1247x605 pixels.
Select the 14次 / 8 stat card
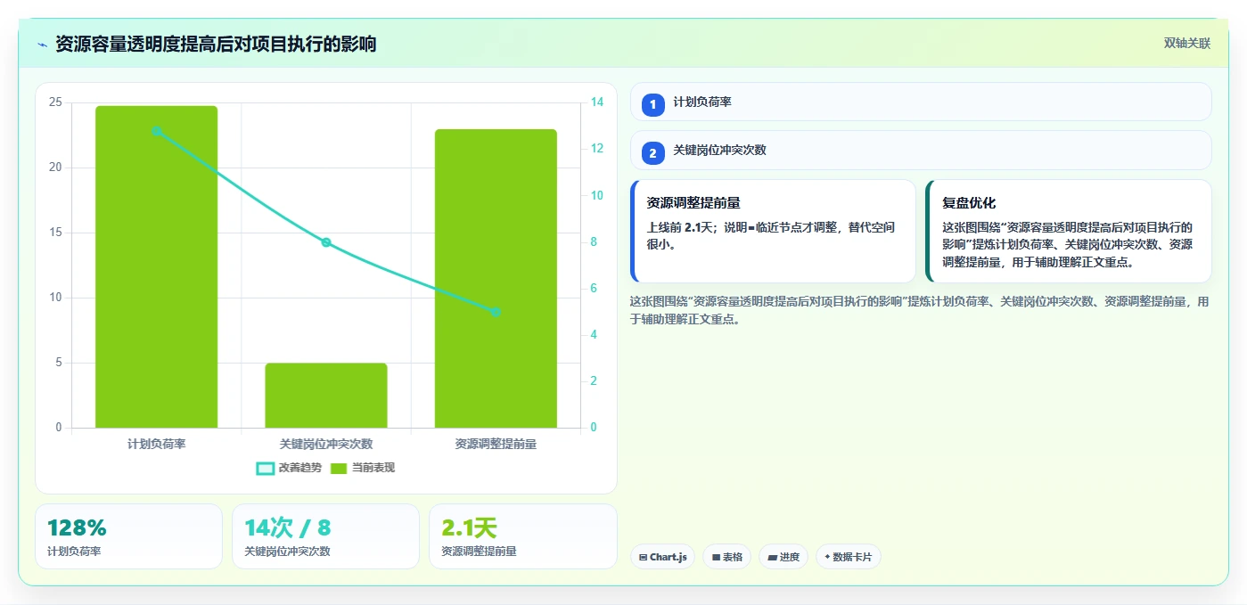325,536
